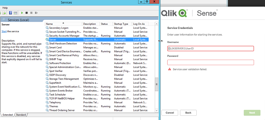Click the services list vertical scrollbar thumb
The height and width of the screenshot is (120, 265).
(157, 84)
